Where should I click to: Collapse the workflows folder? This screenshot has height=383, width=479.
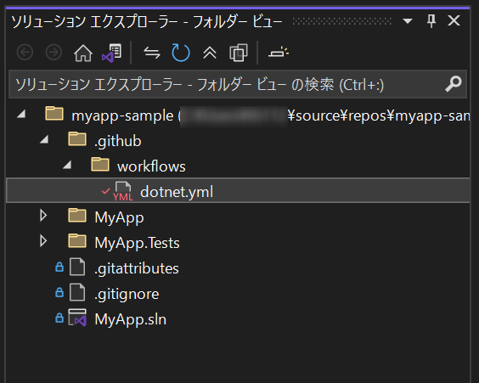point(67,166)
